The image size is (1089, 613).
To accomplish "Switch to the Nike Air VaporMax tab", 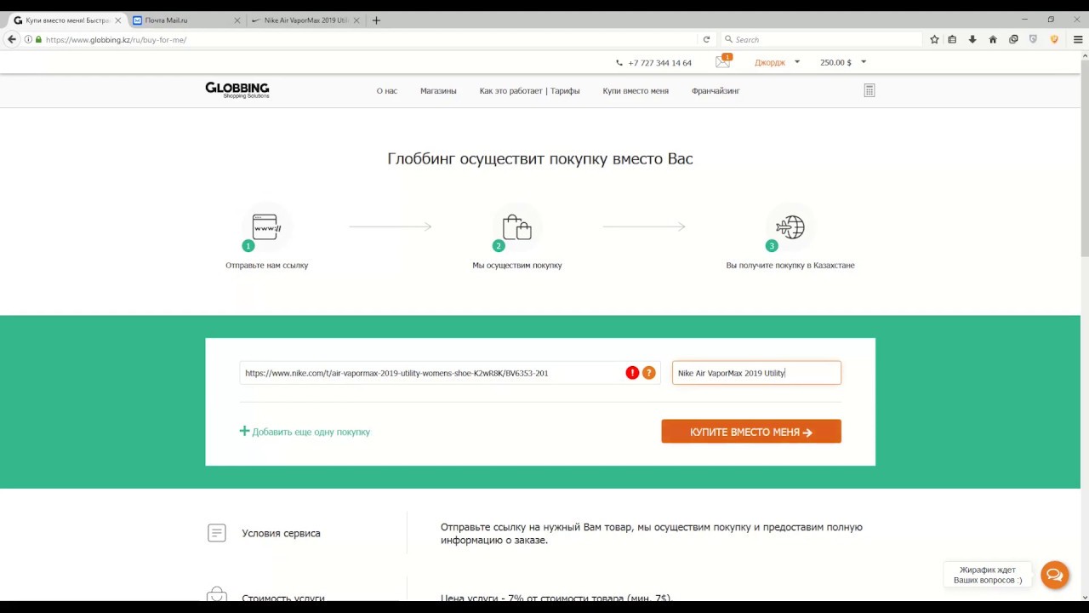I will pos(306,20).
